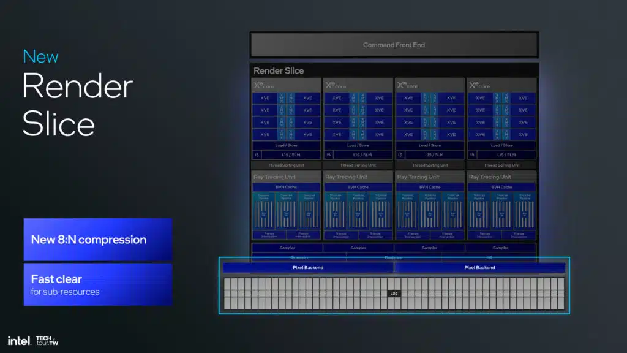627x353 pixels.
Task: Select the leftmost Sampler block
Action: 287,248
